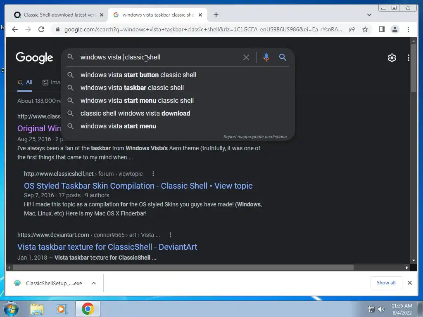Open Windows Explorer from the taskbar
The width and height of the screenshot is (423, 317).
click(x=37, y=309)
